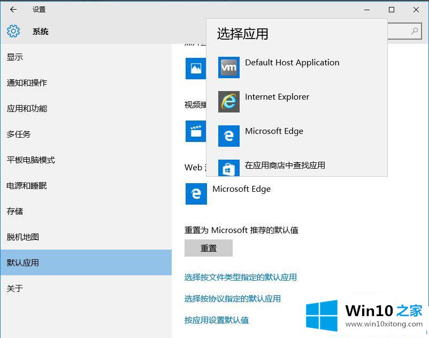Screen dimensions: 429x338
Task: Open the 显示 settings page
Action: (86, 57)
